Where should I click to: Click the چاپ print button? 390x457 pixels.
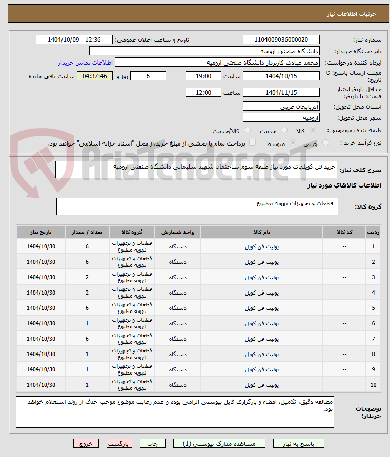tap(152, 444)
